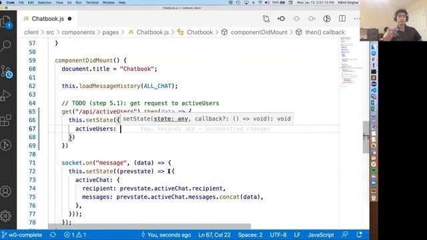Viewport: 427px width, 240px height.
Task: Split the editor right
Action: pos(342,19)
